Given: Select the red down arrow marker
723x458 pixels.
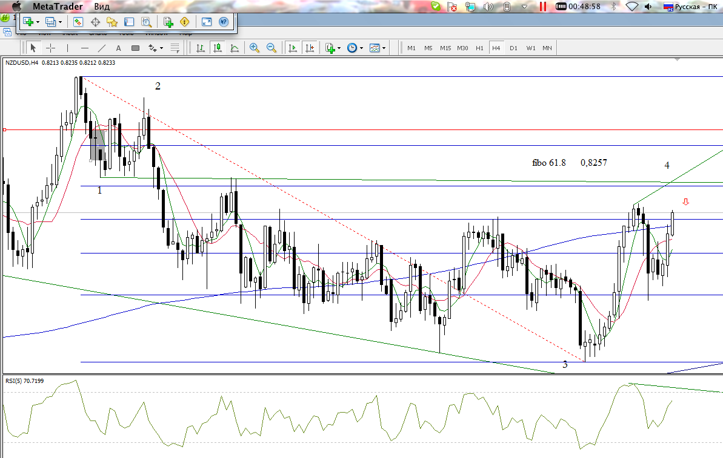Looking at the screenshot, I should (x=685, y=201).
